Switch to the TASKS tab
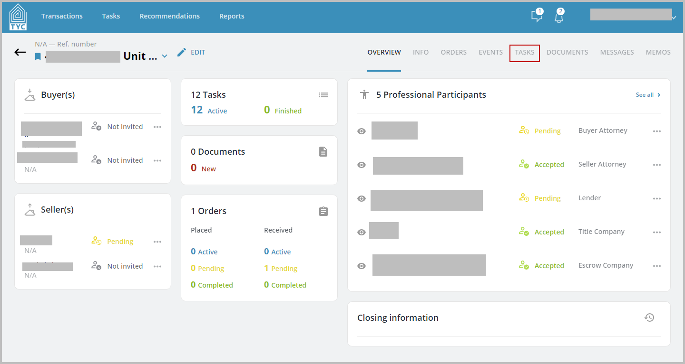This screenshot has width=685, height=364. pyautogui.click(x=525, y=52)
